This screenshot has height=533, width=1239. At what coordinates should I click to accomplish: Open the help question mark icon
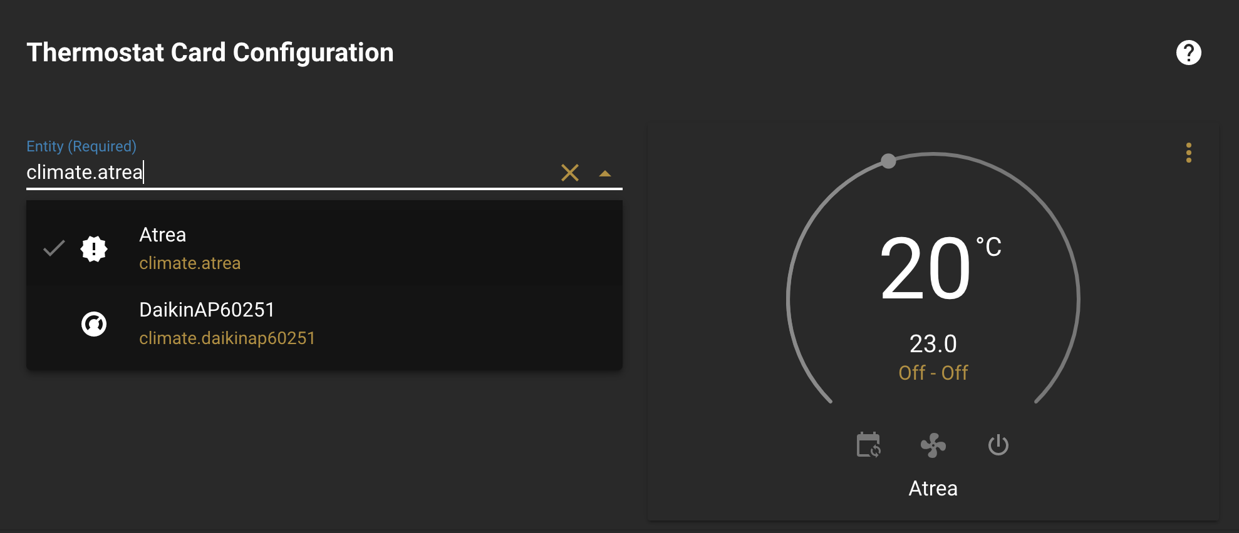1188,53
